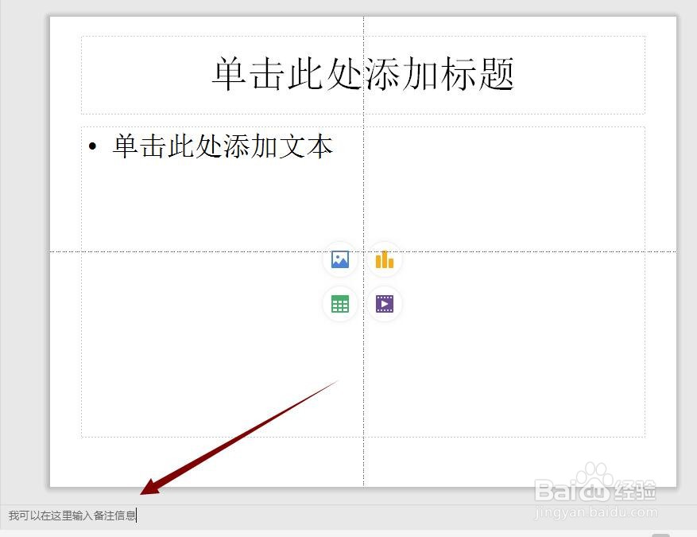Select the blue mountain picture icon
697x537 pixels.
[x=339, y=259]
